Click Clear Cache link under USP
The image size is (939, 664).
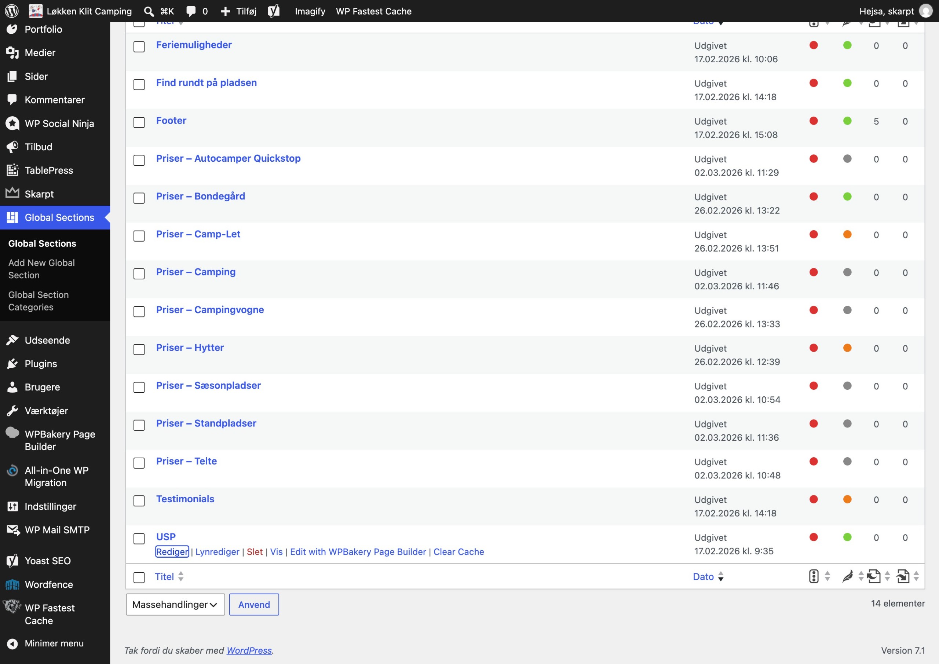click(x=458, y=551)
